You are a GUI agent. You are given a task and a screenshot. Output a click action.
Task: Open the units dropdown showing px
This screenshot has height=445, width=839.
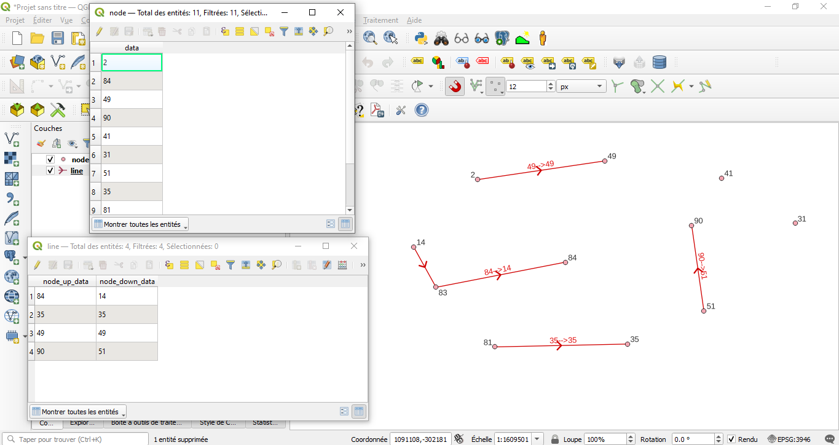[x=580, y=86]
